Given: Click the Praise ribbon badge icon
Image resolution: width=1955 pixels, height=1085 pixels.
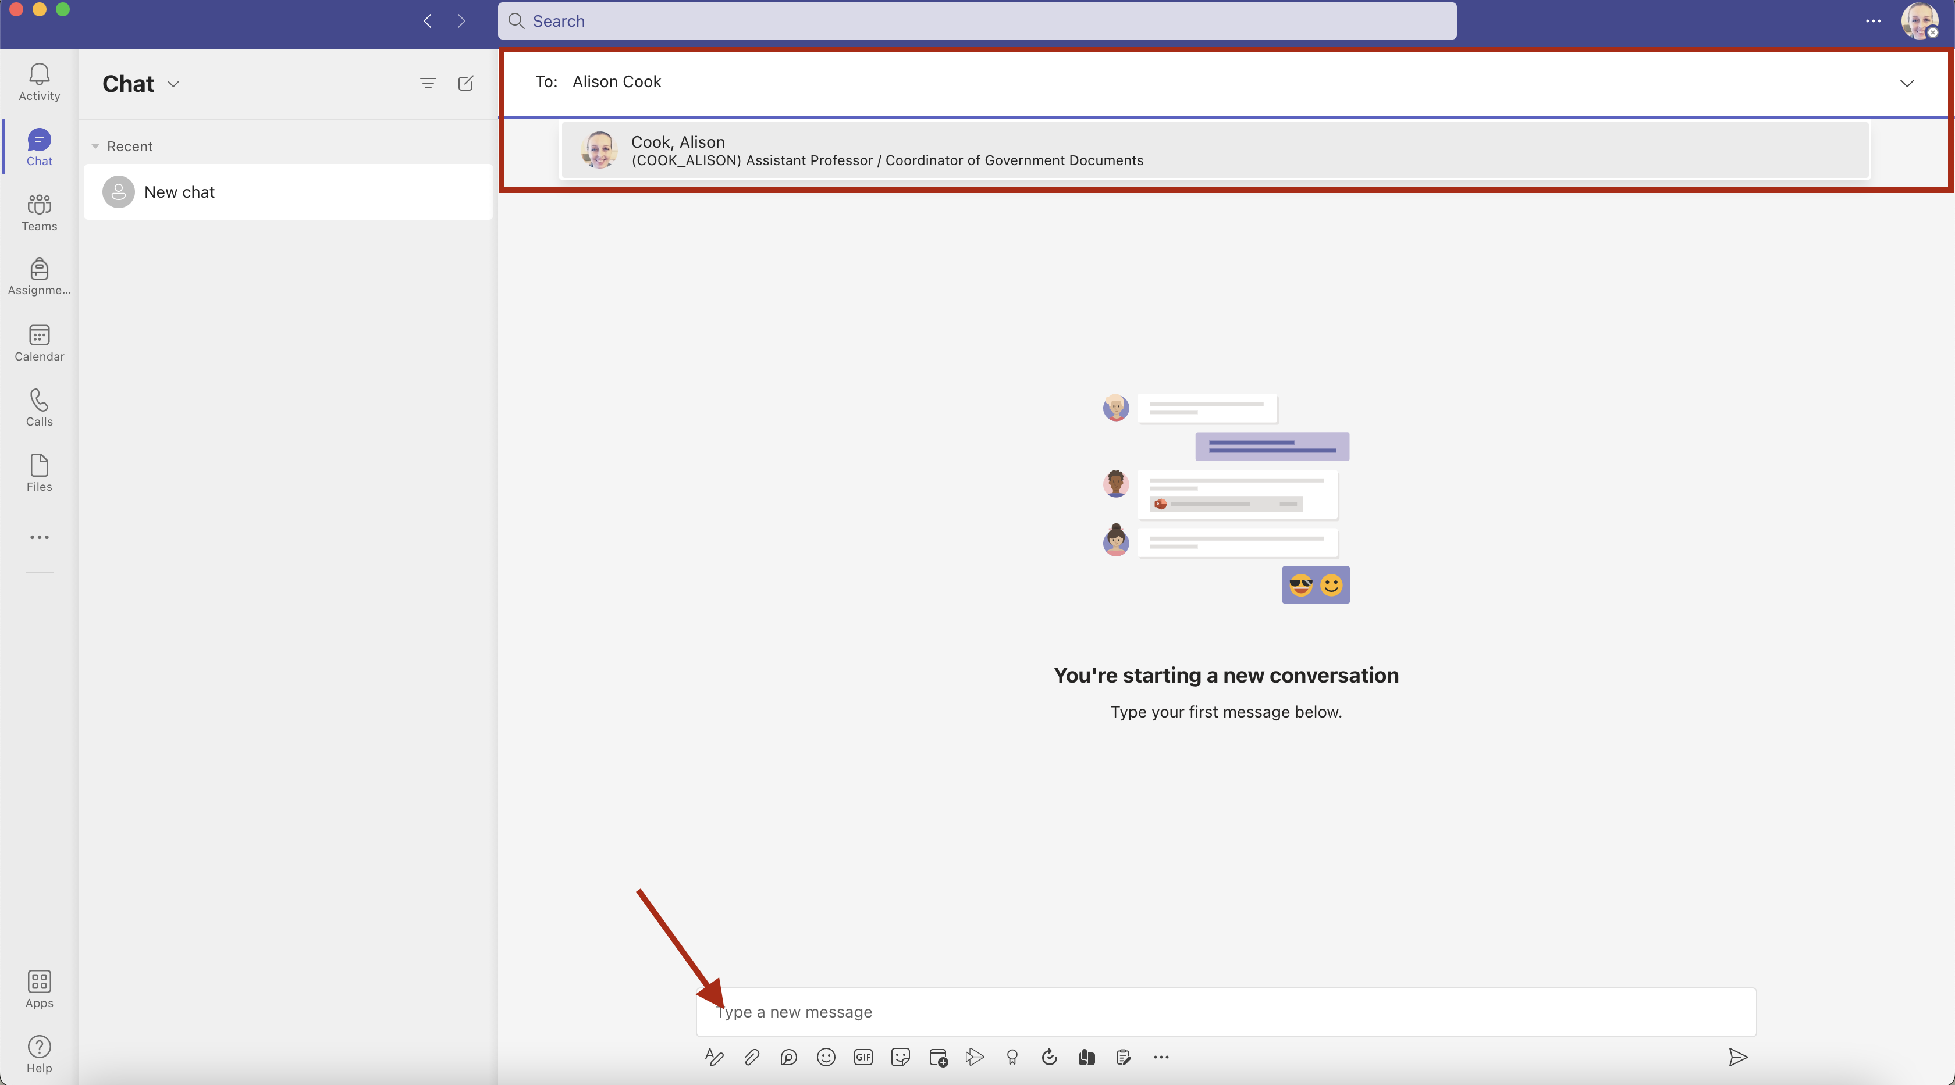Looking at the screenshot, I should pyautogui.click(x=1012, y=1057).
